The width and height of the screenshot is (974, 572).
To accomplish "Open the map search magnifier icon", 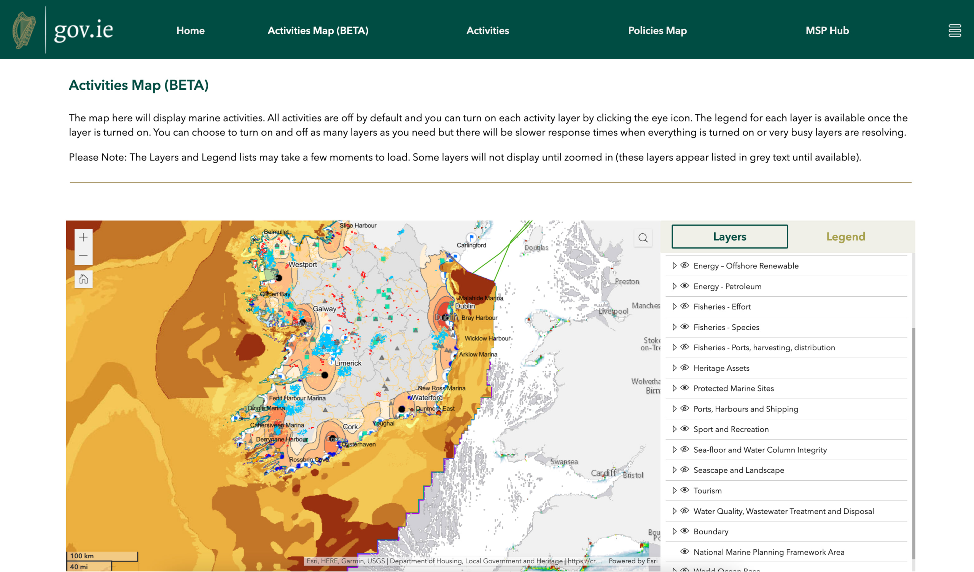I will (643, 238).
